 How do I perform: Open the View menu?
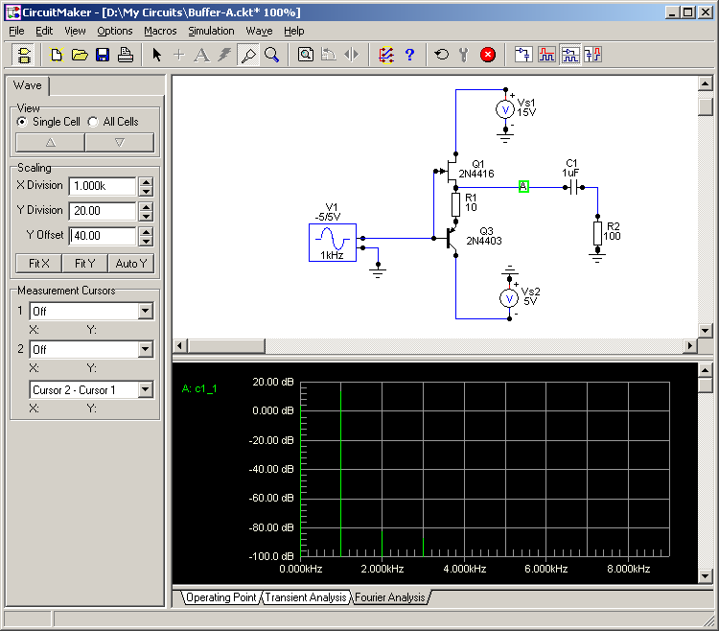75,32
